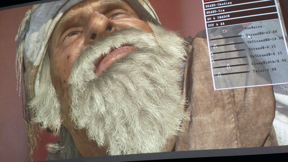Click the Twist=1.00 value text
288x162 pixels.
click(x=264, y=70)
